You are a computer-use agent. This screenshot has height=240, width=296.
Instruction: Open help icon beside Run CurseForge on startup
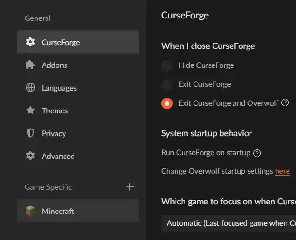pyautogui.click(x=257, y=153)
